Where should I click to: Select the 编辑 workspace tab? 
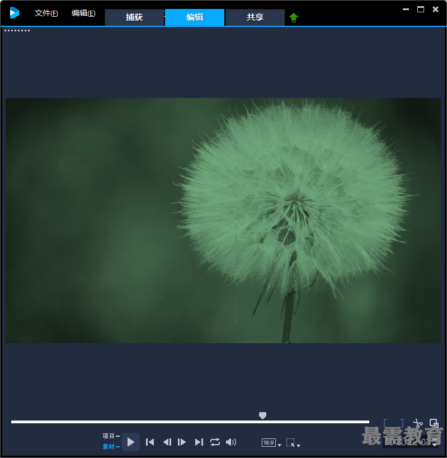click(195, 17)
